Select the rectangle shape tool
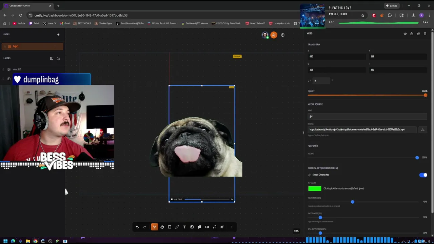This screenshot has width=434, height=244. (x=170, y=227)
